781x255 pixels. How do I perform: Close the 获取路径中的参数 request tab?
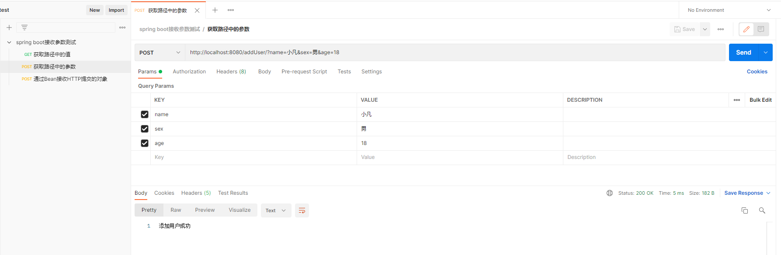click(197, 10)
